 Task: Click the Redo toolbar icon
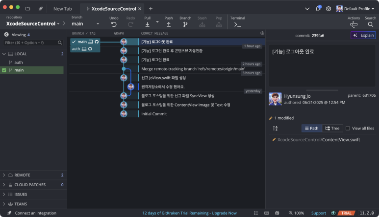(x=130, y=24)
